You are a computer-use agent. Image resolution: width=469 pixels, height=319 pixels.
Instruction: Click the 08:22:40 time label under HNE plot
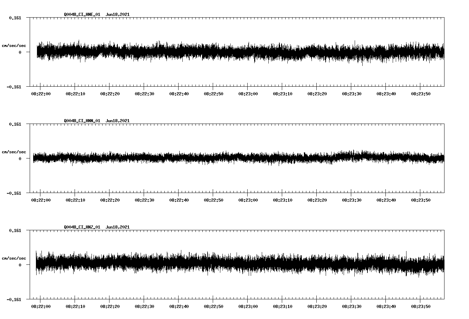179,94
